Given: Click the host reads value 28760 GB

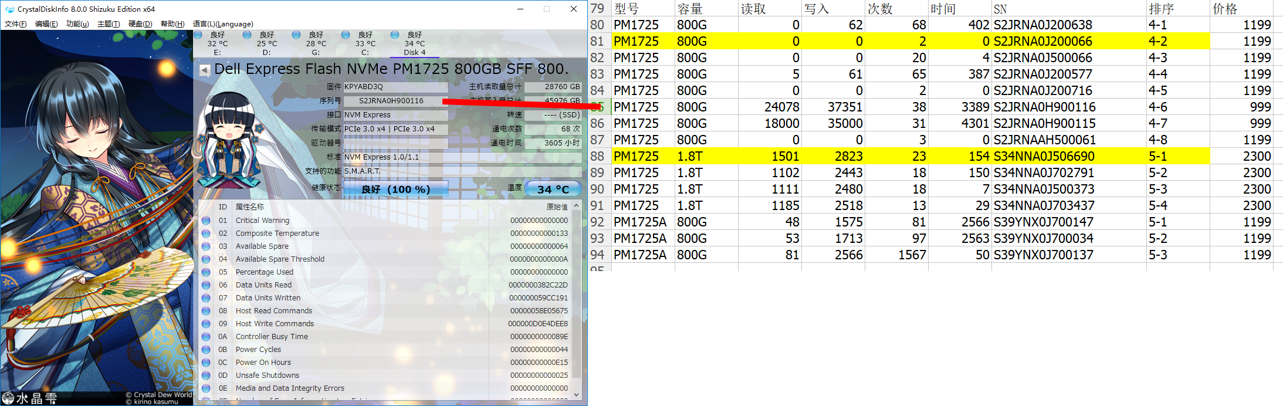Looking at the screenshot, I should (553, 87).
